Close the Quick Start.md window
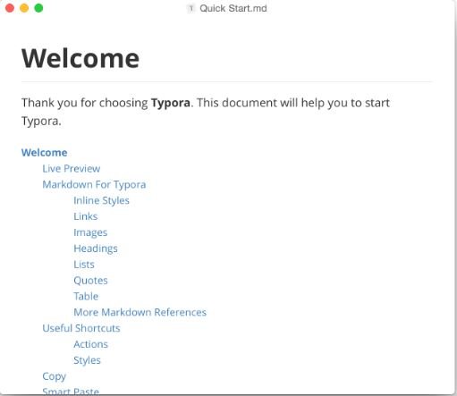 (x=10, y=8)
